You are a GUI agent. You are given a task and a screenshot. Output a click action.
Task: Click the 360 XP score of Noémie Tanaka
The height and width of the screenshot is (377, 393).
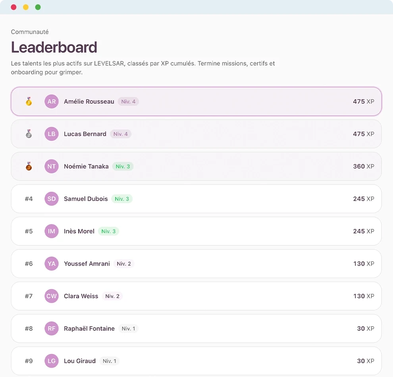pyautogui.click(x=363, y=166)
